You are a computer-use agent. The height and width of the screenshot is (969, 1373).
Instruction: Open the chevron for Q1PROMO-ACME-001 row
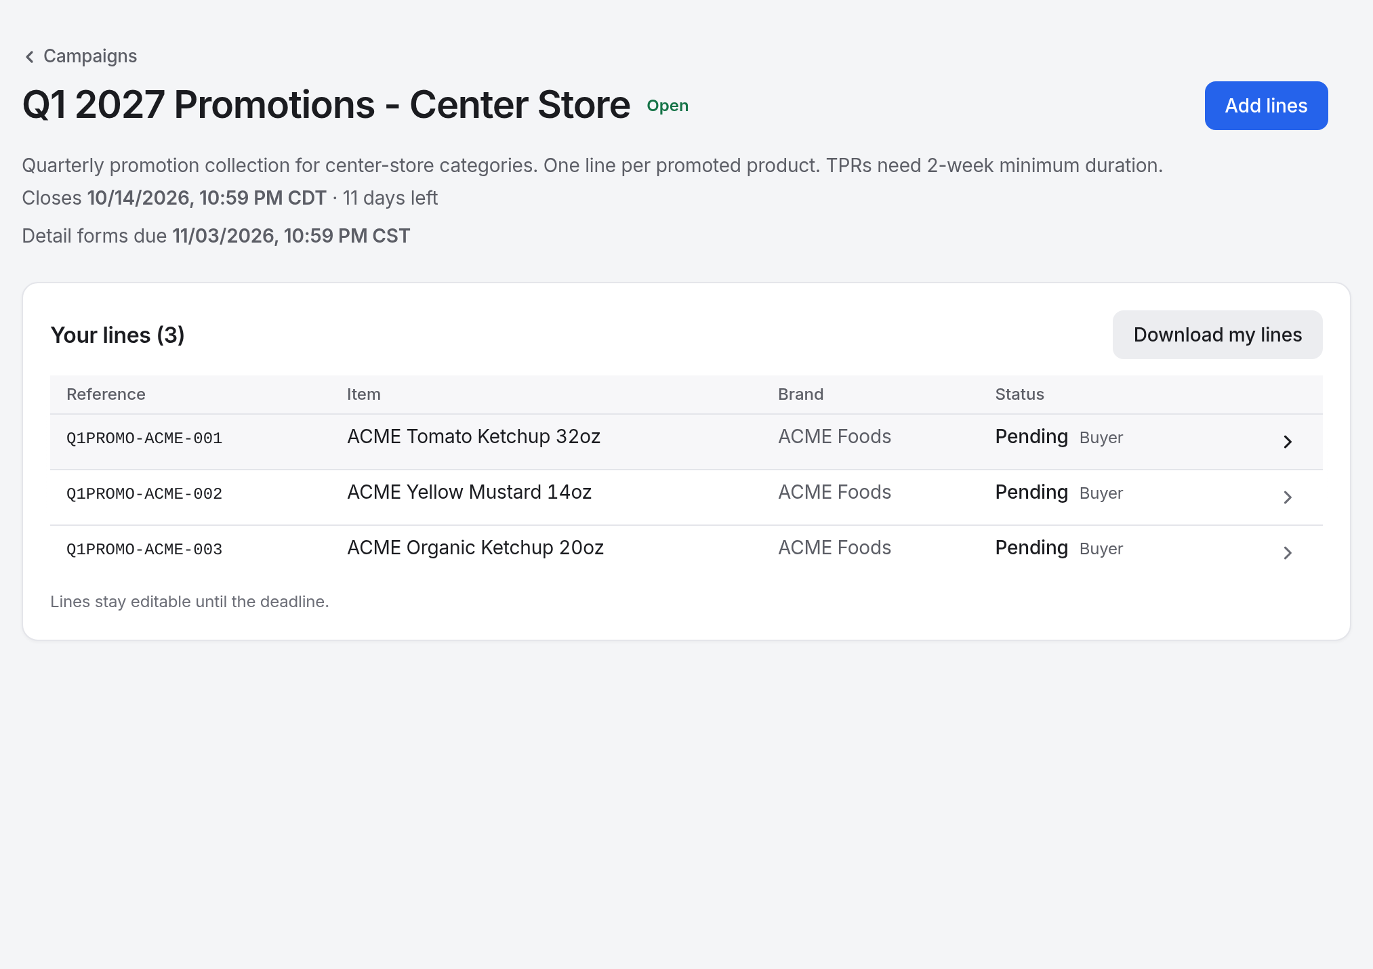click(1288, 442)
